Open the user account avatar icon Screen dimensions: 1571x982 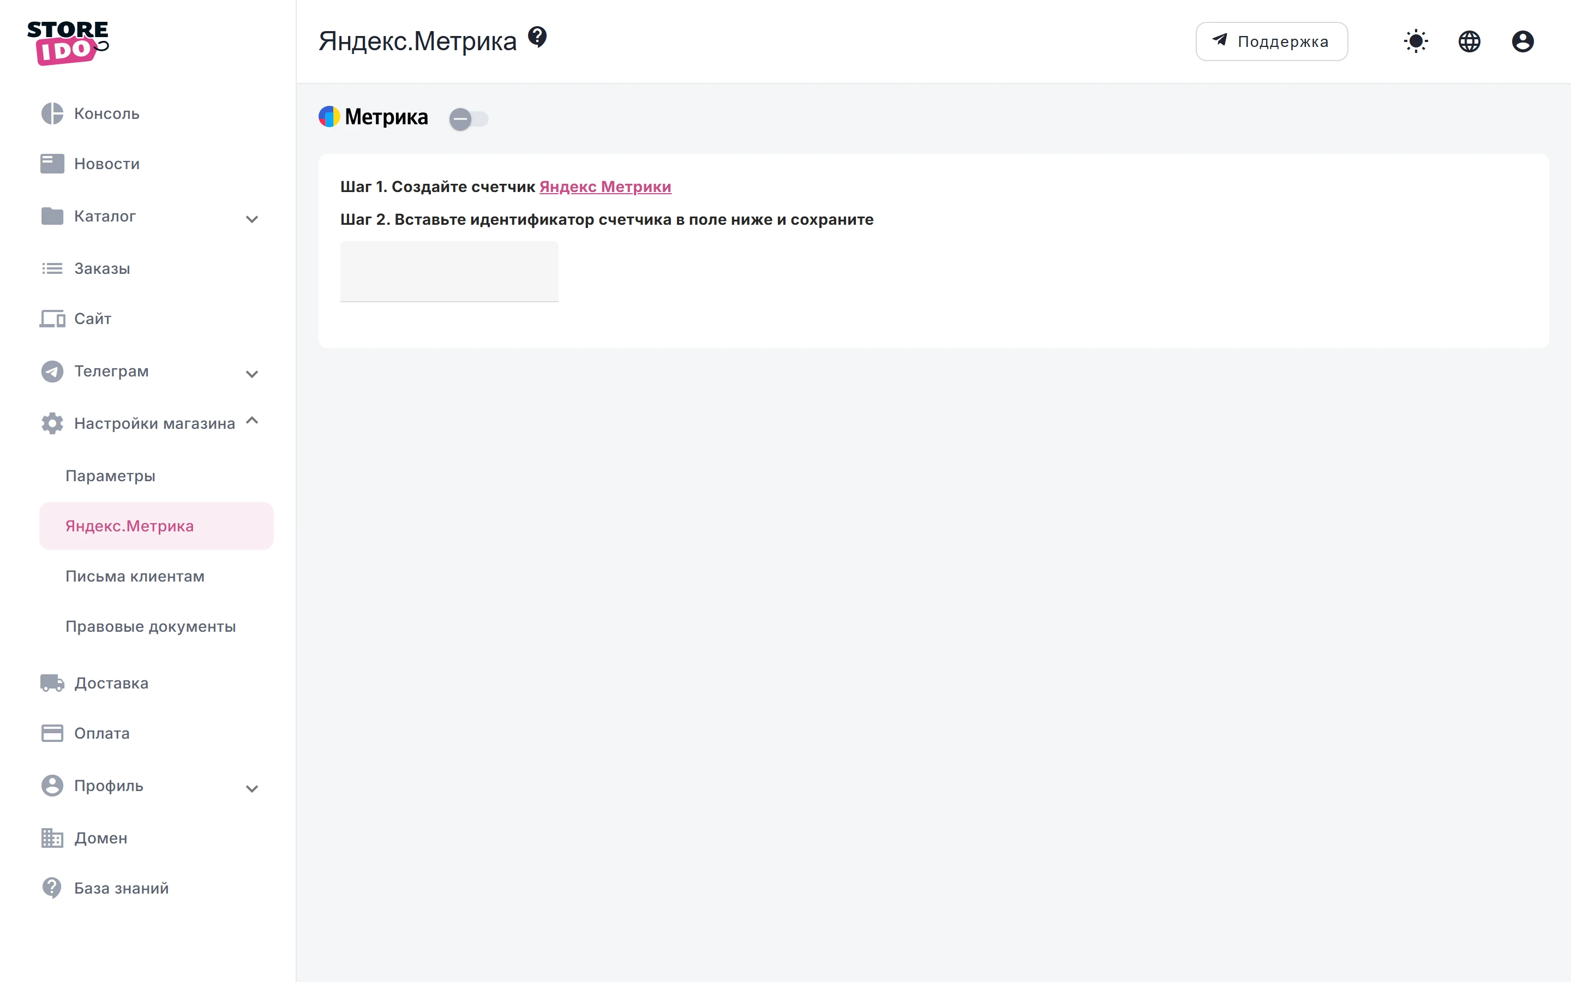(1522, 41)
